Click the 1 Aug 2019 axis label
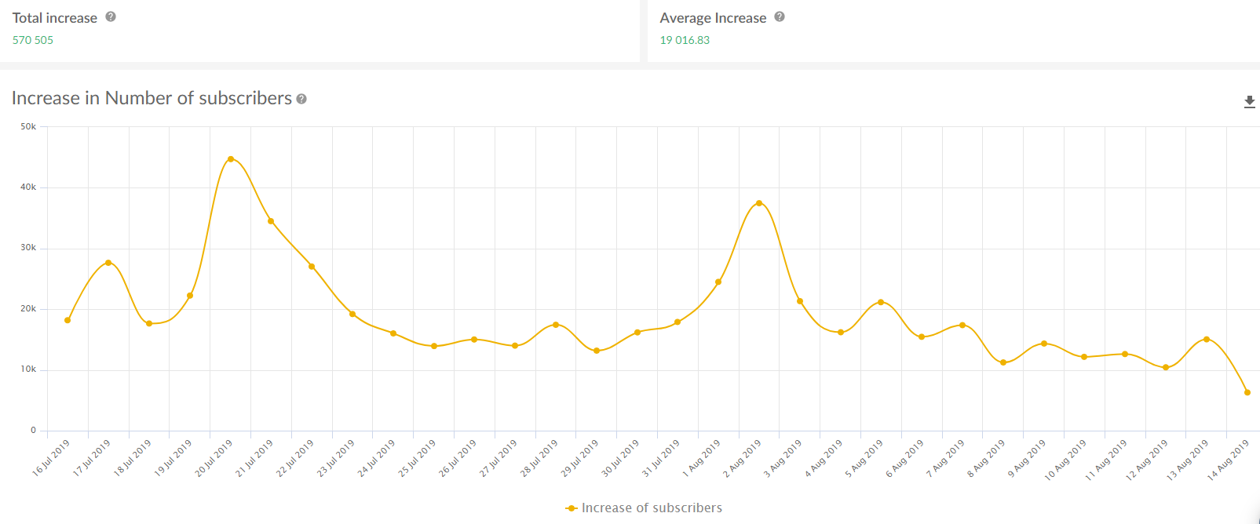Screen dimensions: 1260x524 (701, 459)
